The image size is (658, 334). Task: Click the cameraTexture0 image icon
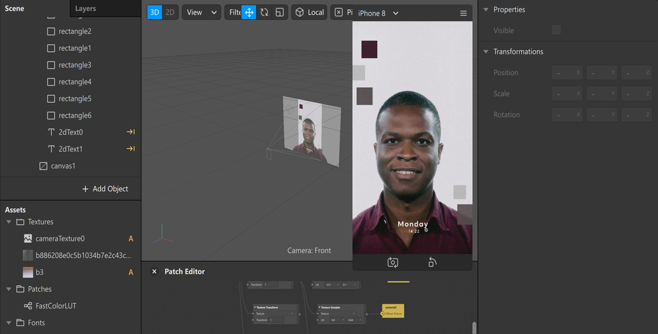pos(27,239)
